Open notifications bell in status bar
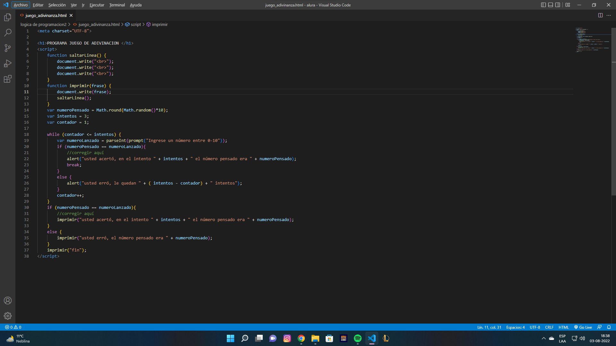 tap(609, 327)
